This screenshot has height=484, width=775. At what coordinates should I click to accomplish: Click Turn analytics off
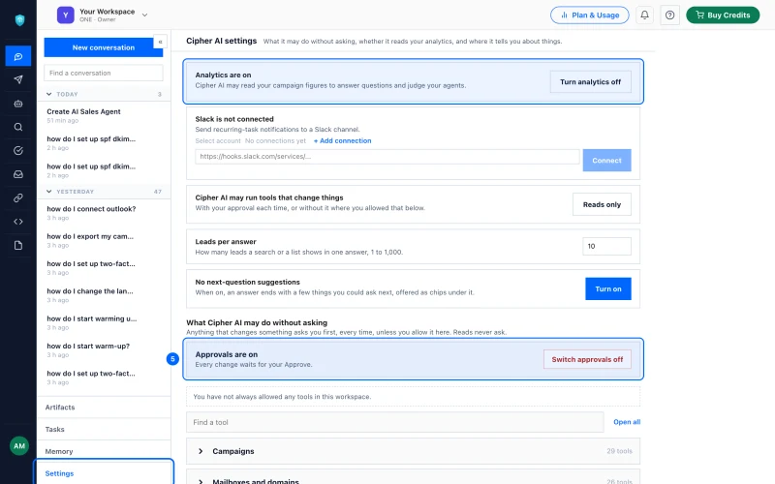tap(590, 82)
